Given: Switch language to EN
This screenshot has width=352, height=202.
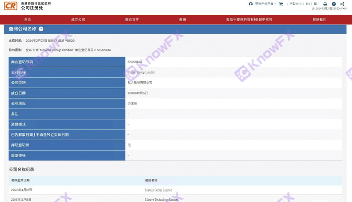Looking at the screenshot, I should coord(308,4).
